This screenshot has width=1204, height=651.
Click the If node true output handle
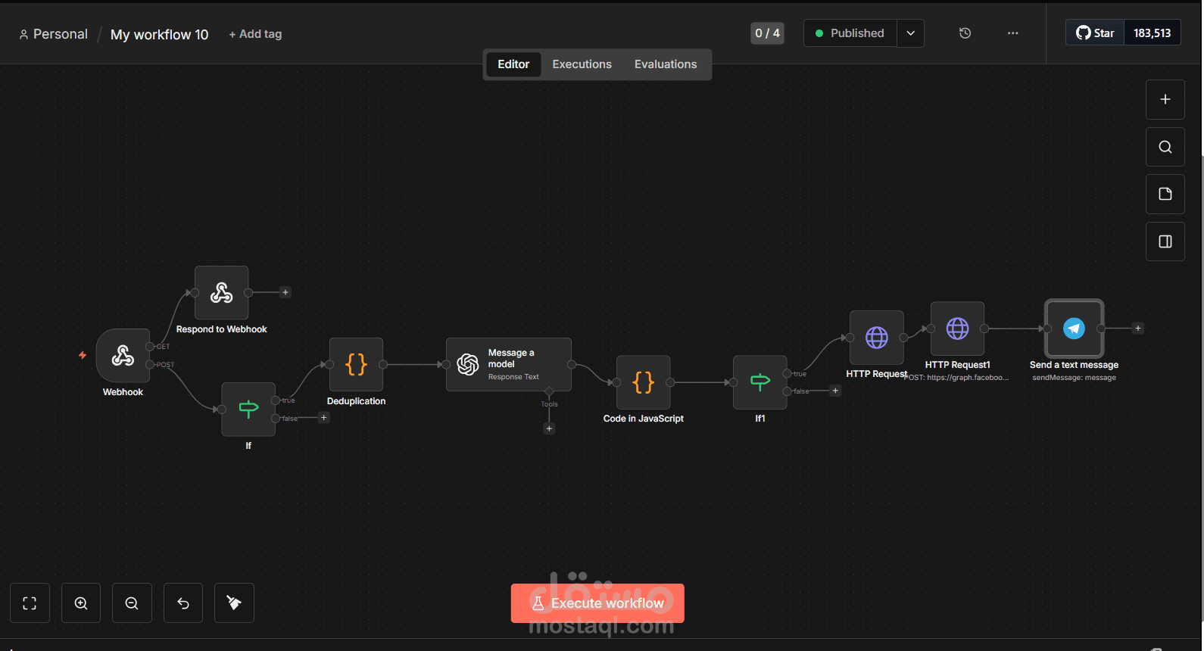[276, 400]
